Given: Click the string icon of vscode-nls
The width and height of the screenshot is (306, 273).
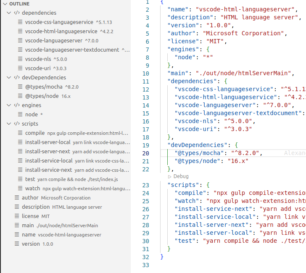Looking at the screenshot, I should (x=20, y=59).
